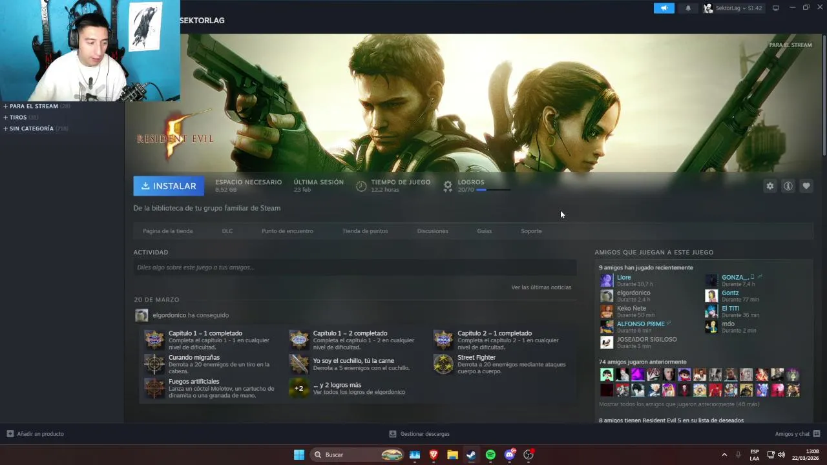Switch to Big Picture mode icon

point(776,8)
